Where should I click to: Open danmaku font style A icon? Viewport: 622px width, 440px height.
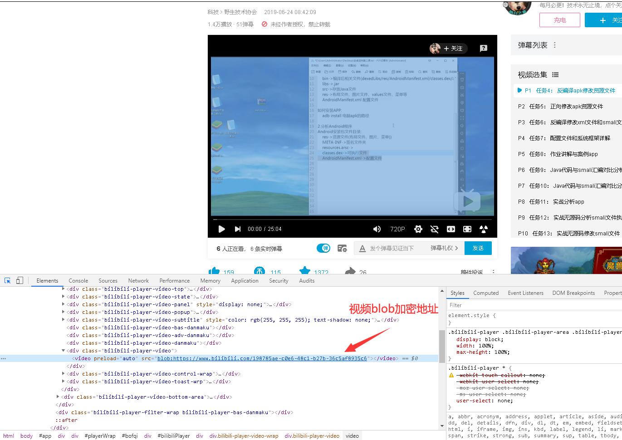click(x=362, y=248)
